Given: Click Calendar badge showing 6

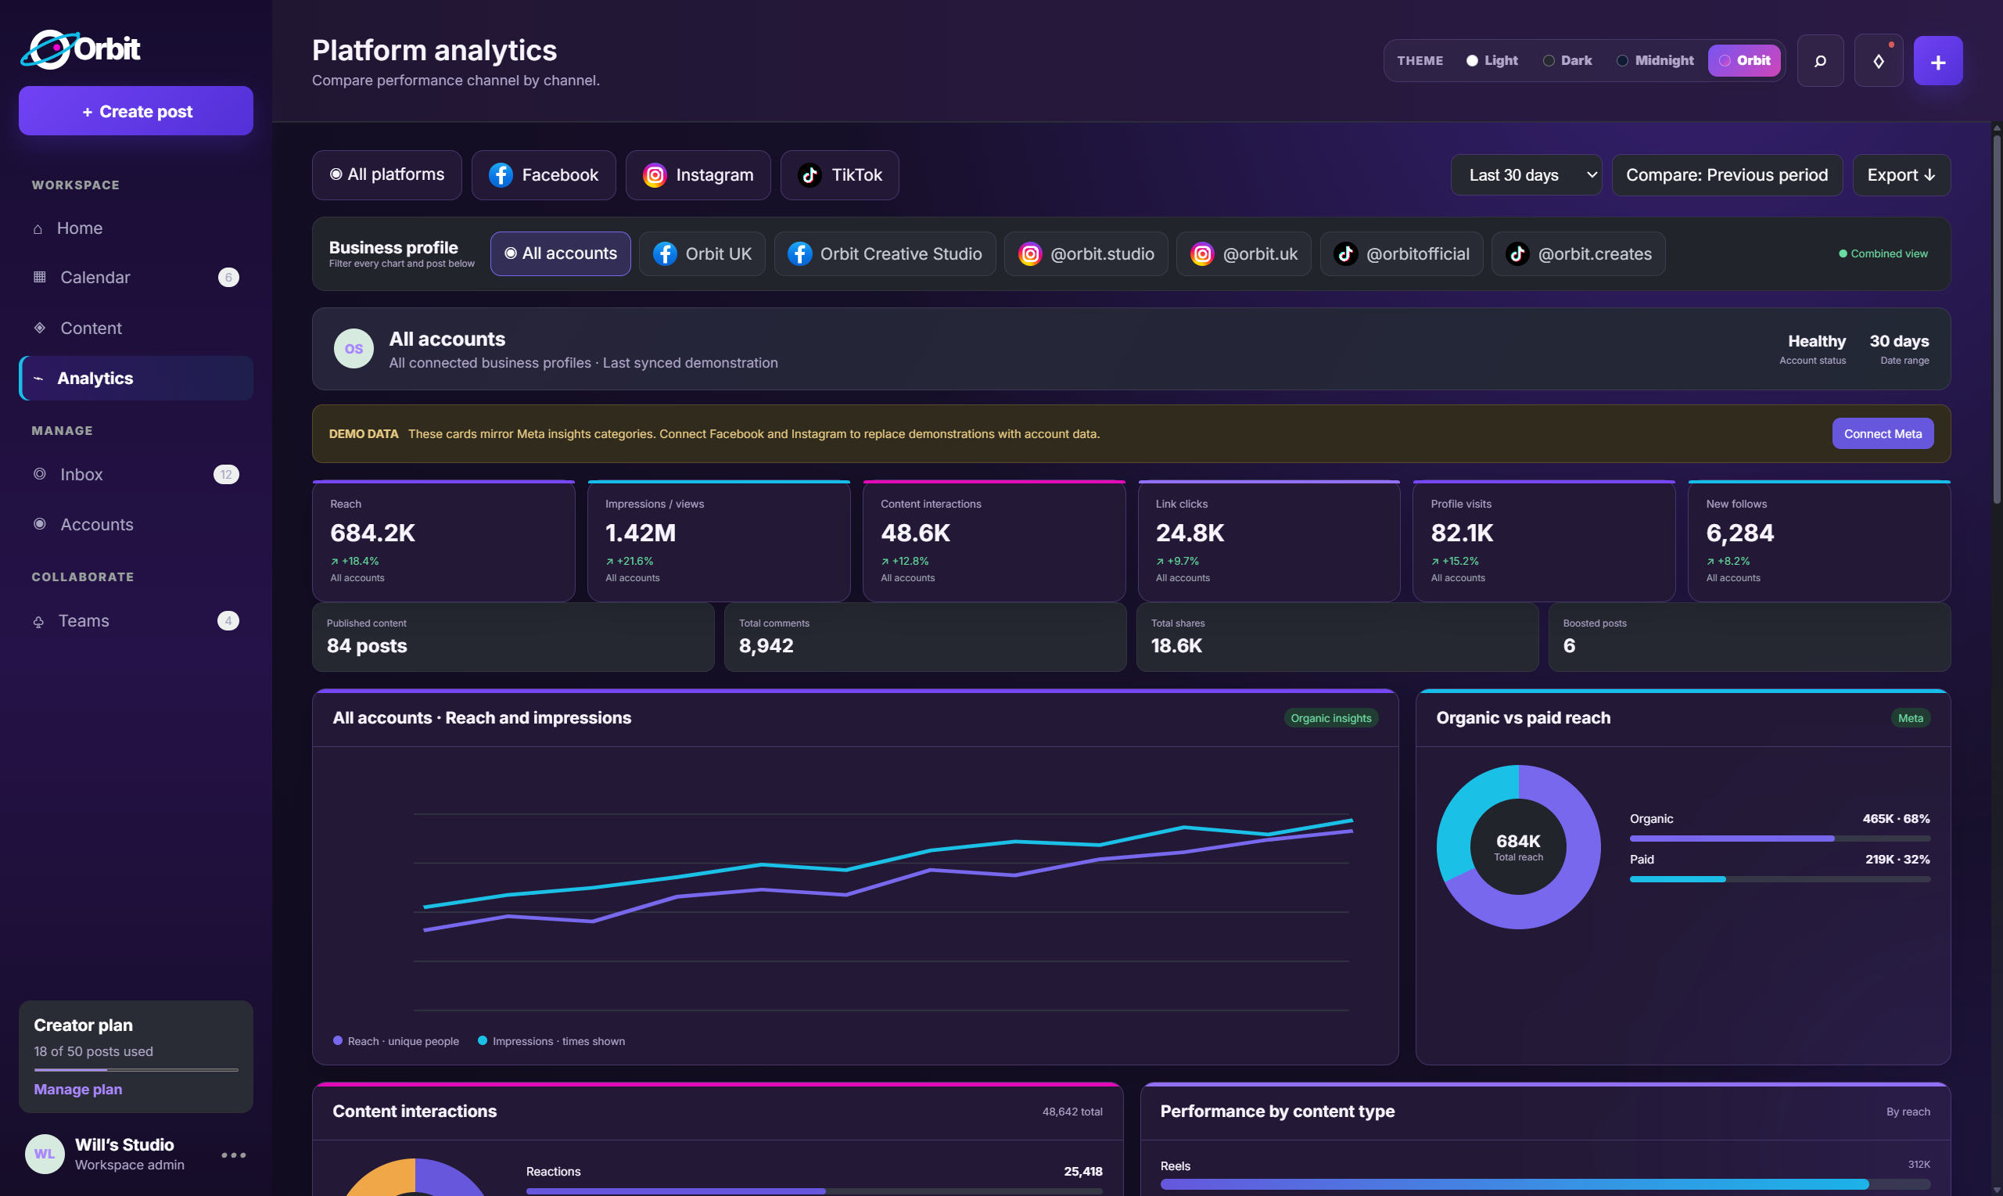Looking at the screenshot, I should 229,277.
